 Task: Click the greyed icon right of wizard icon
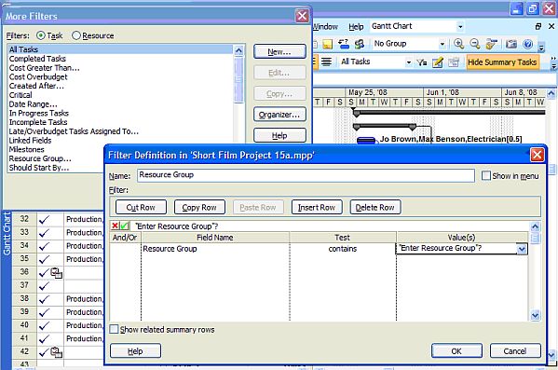click(x=454, y=62)
